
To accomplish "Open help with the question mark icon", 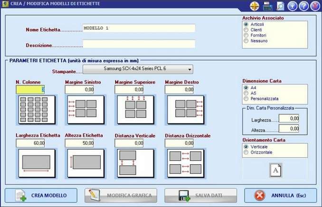I will 304,6.
